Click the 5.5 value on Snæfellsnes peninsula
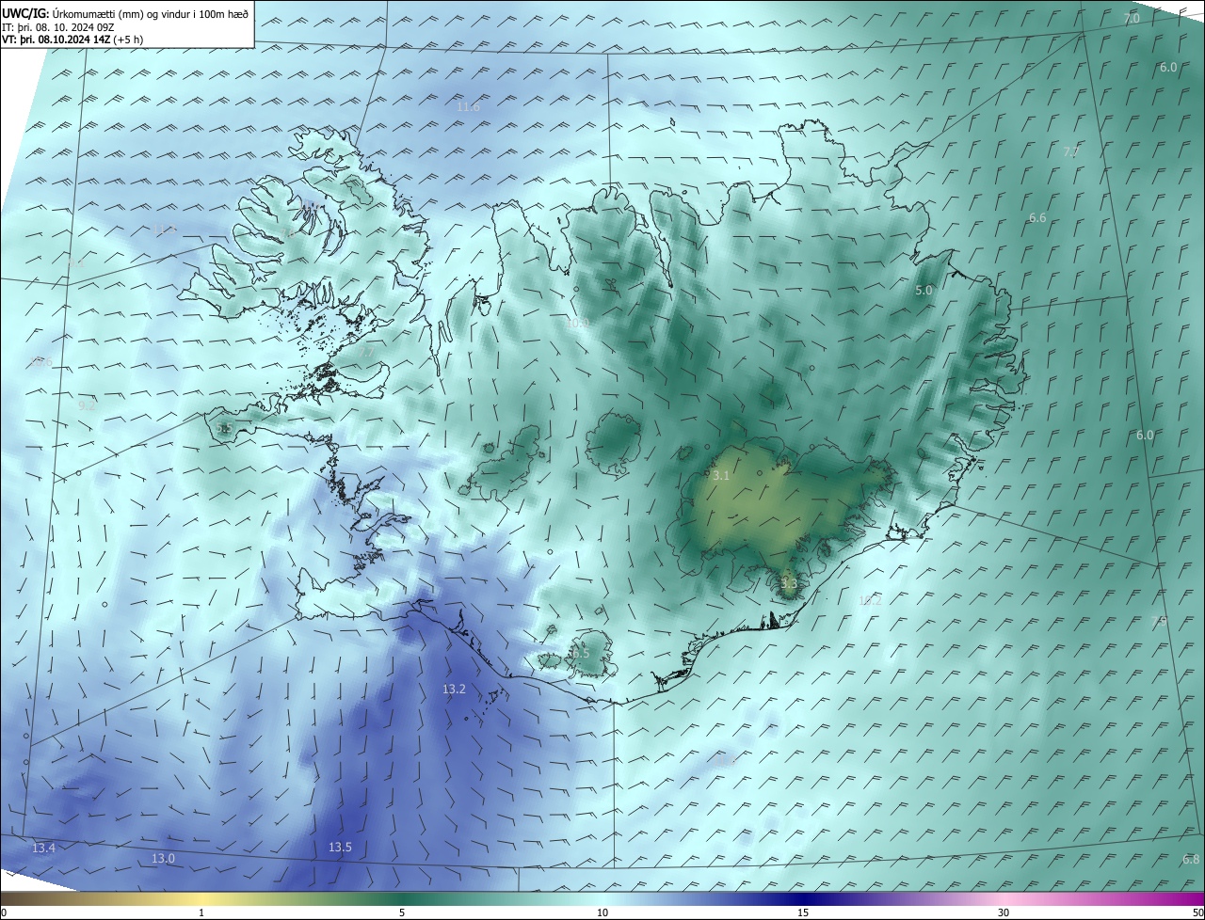This screenshot has height=920, width=1205. click(224, 428)
